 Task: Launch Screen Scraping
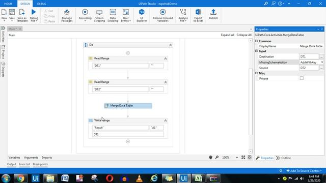click(99, 15)
